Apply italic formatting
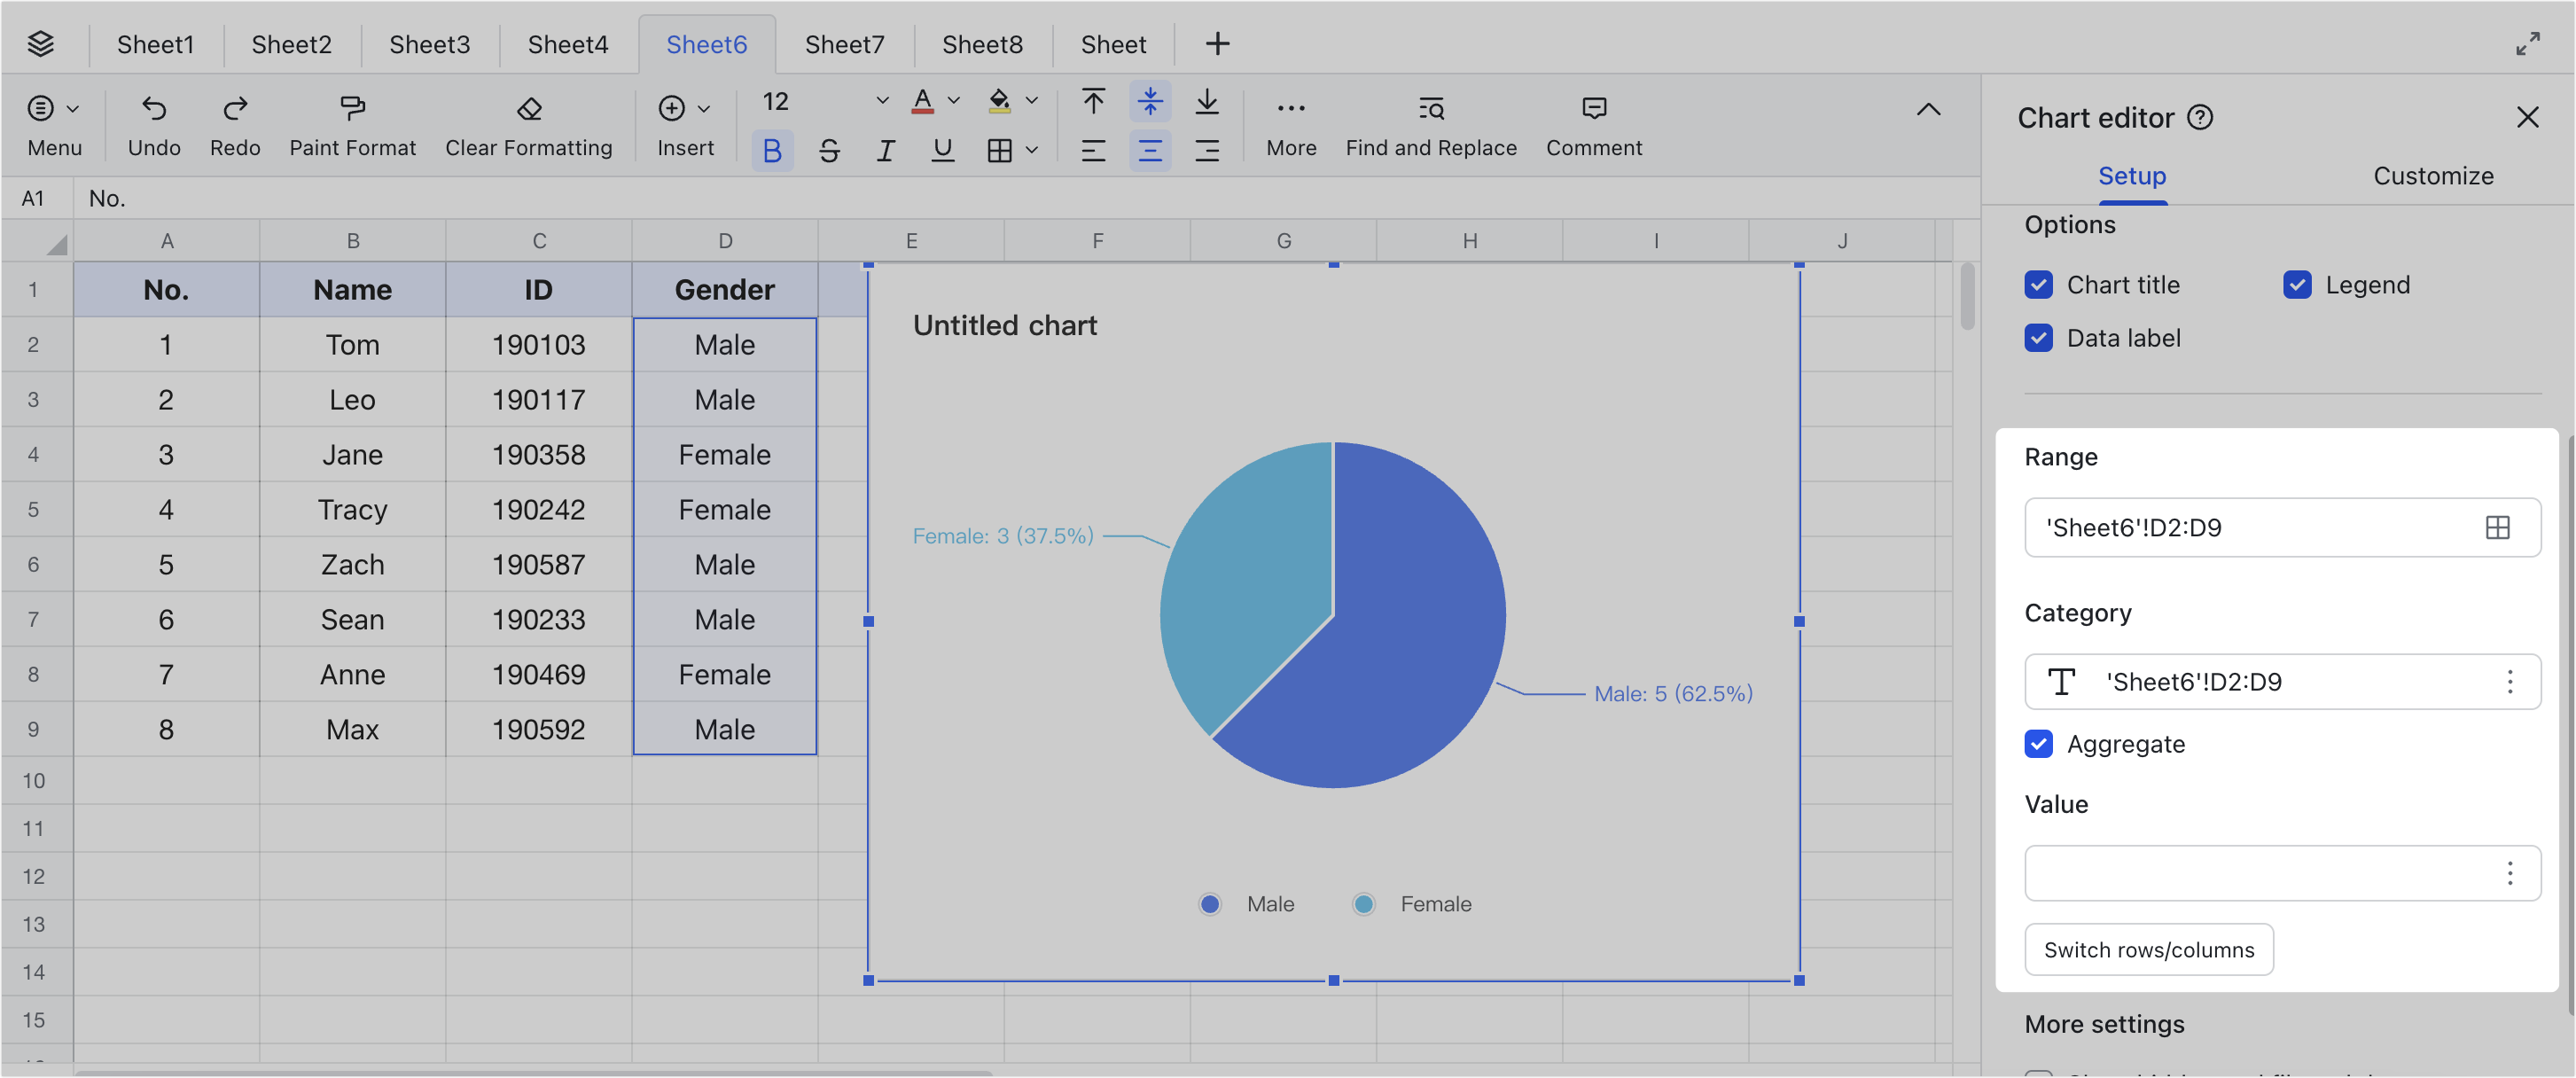2576x1078 pixels. (885, 151)
